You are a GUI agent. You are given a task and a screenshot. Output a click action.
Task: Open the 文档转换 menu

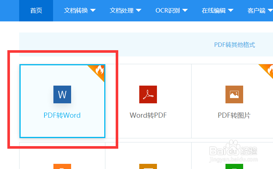(80, 11)
